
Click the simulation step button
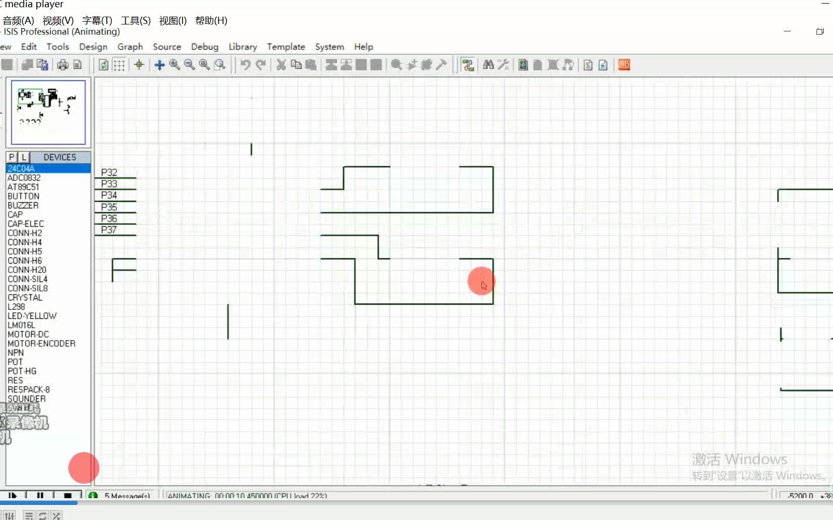click(13, 496)
